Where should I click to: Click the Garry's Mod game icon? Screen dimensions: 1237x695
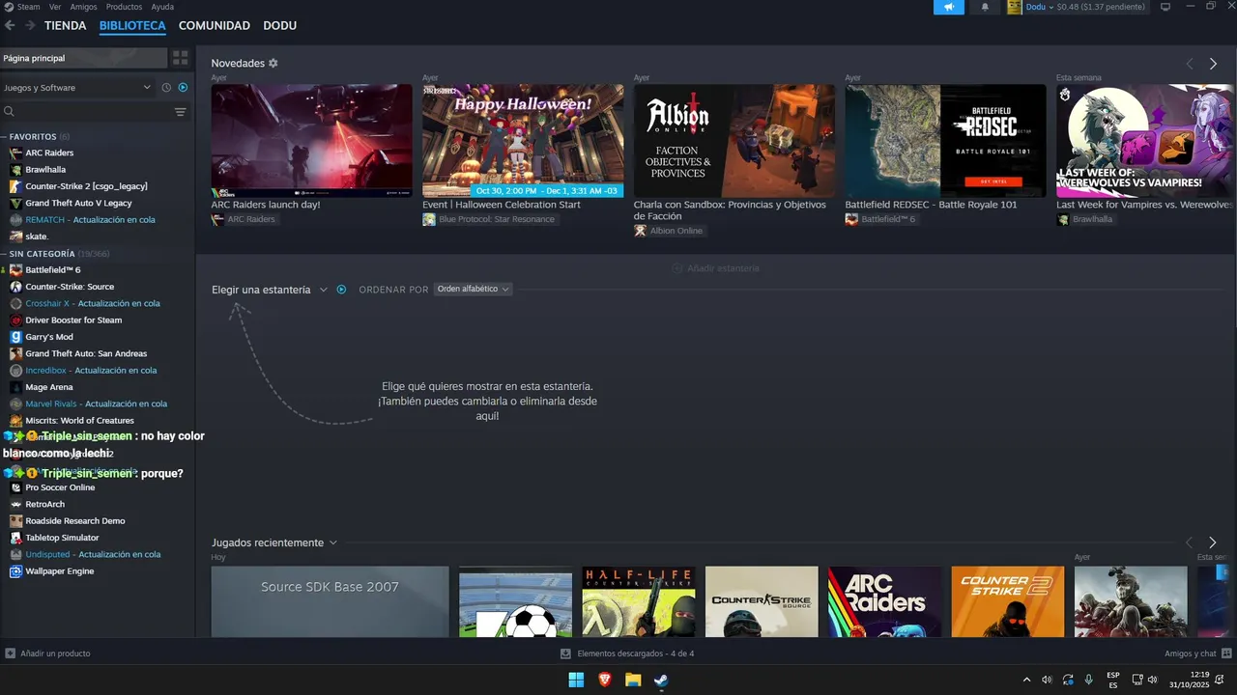[15, 337]
